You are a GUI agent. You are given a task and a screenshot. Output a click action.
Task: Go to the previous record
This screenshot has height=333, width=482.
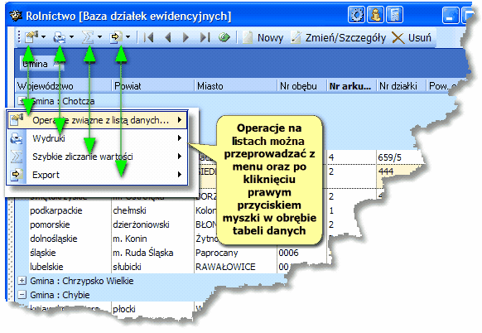click(168, 37)
